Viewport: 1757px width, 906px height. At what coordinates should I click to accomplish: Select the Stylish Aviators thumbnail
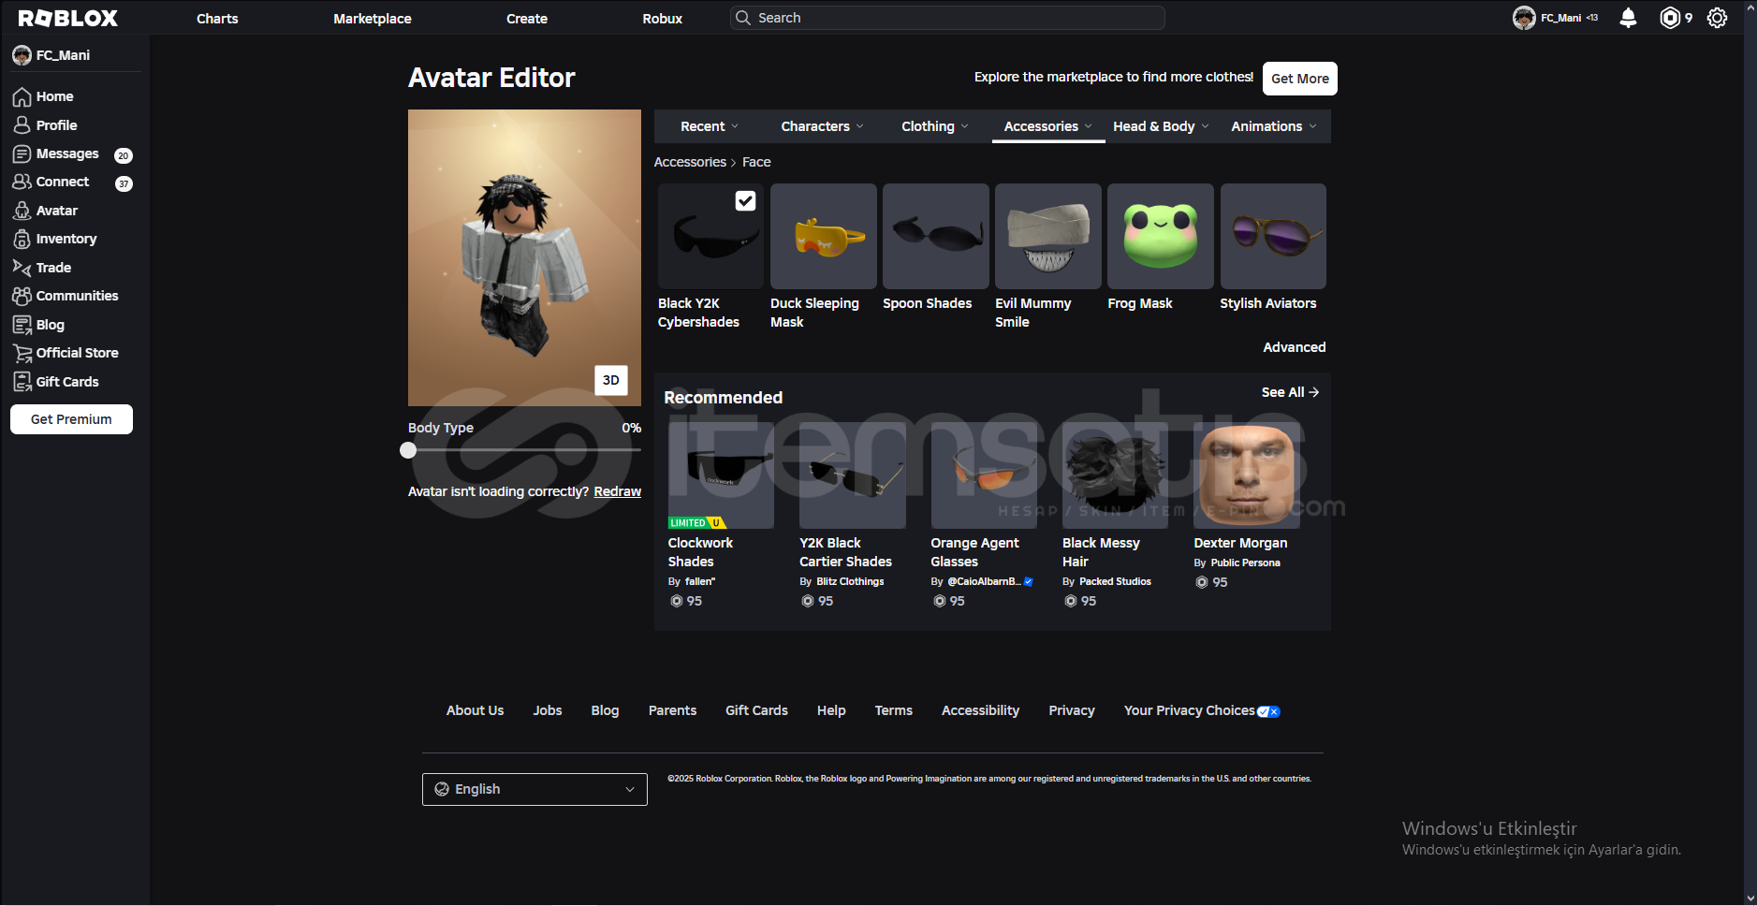click(x=1273, y=236)
